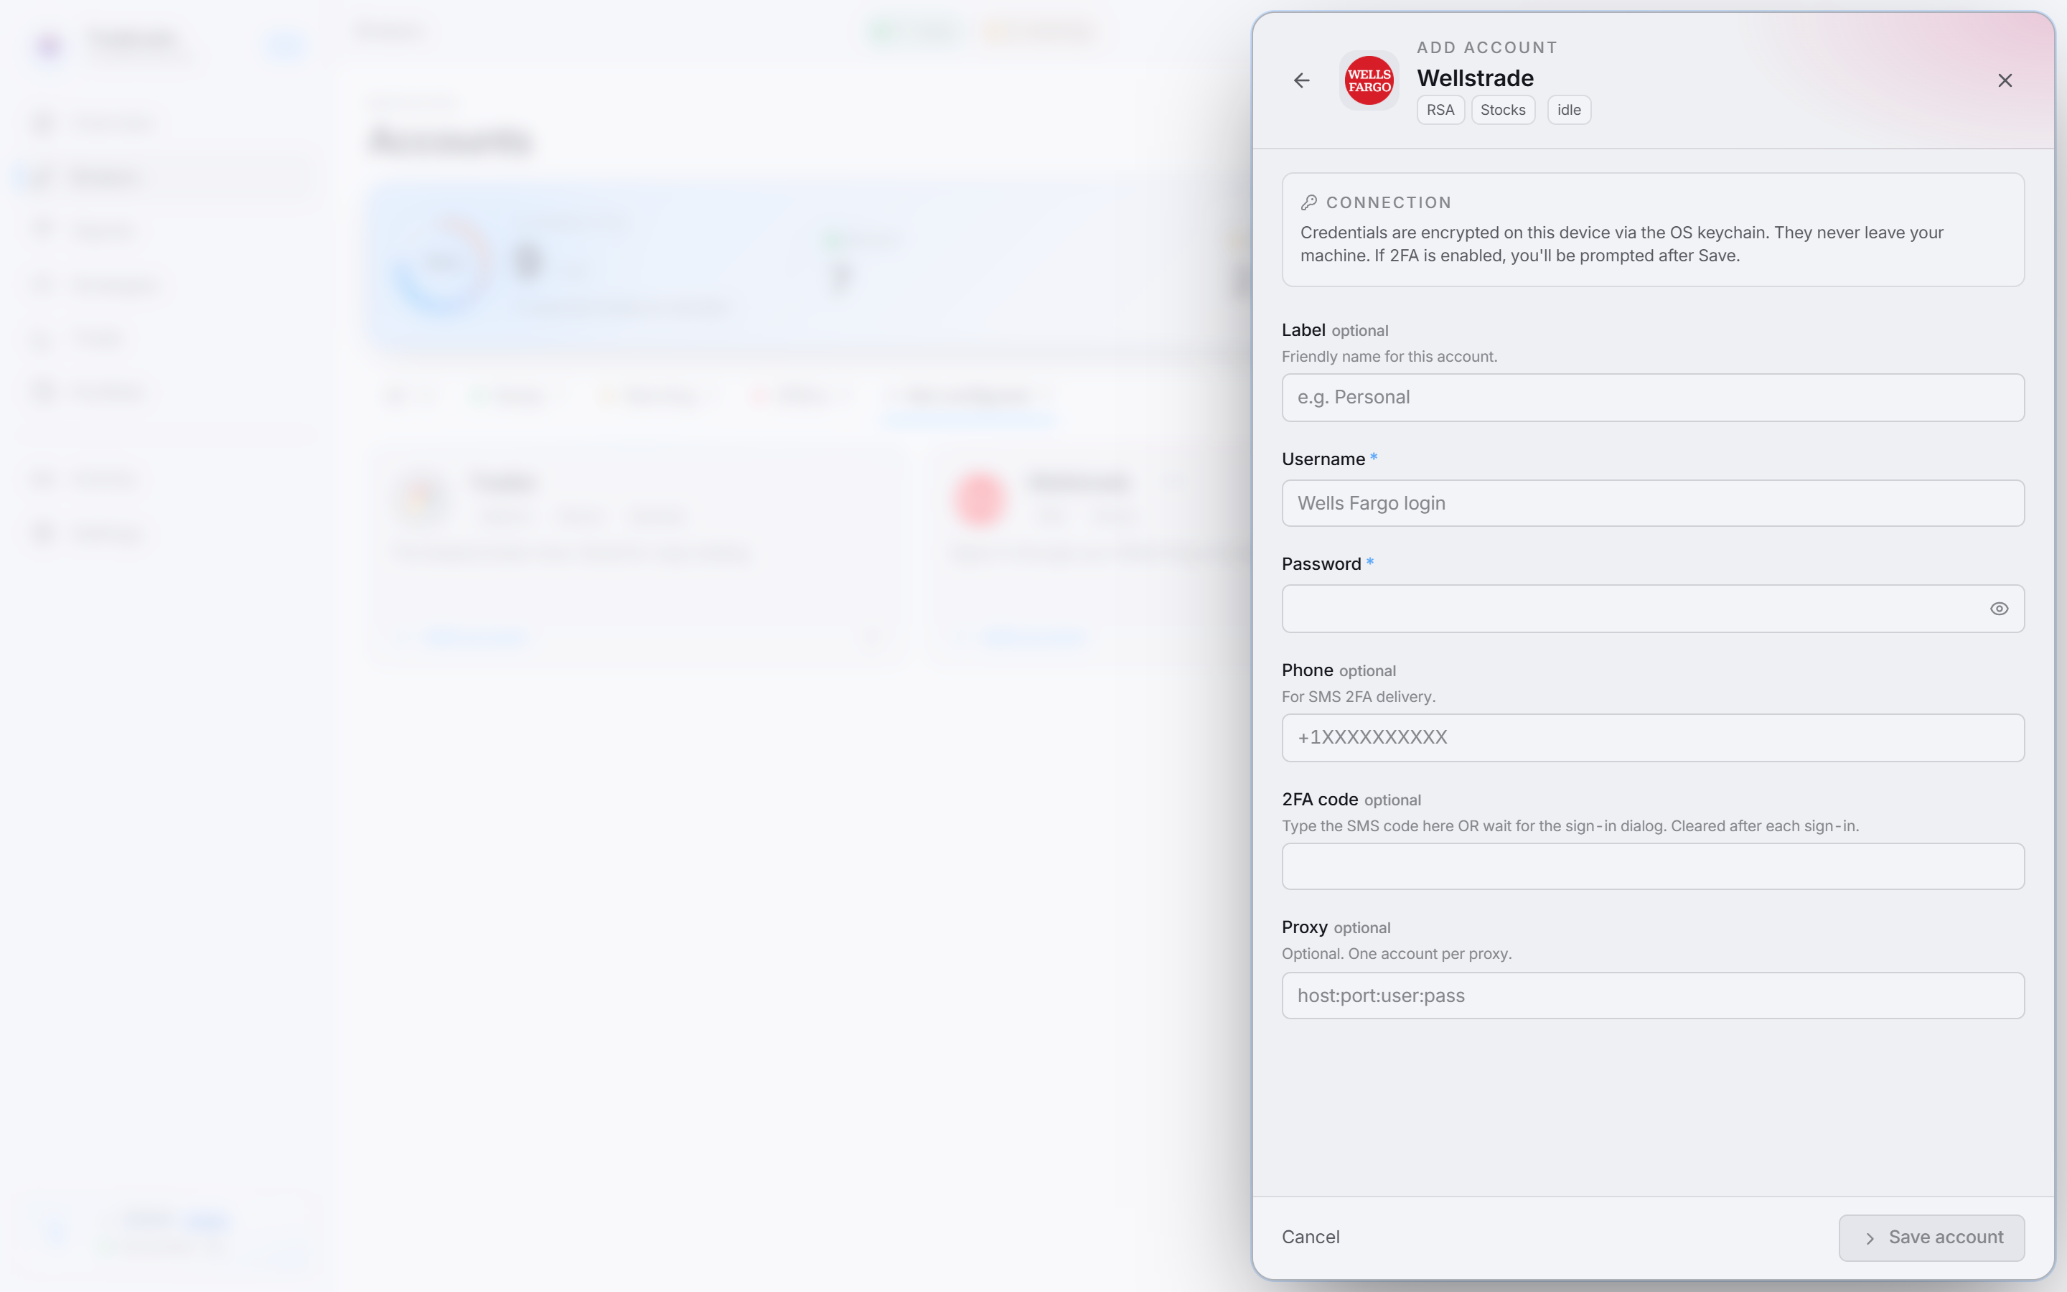Click the Username label text

(1323, 459)
